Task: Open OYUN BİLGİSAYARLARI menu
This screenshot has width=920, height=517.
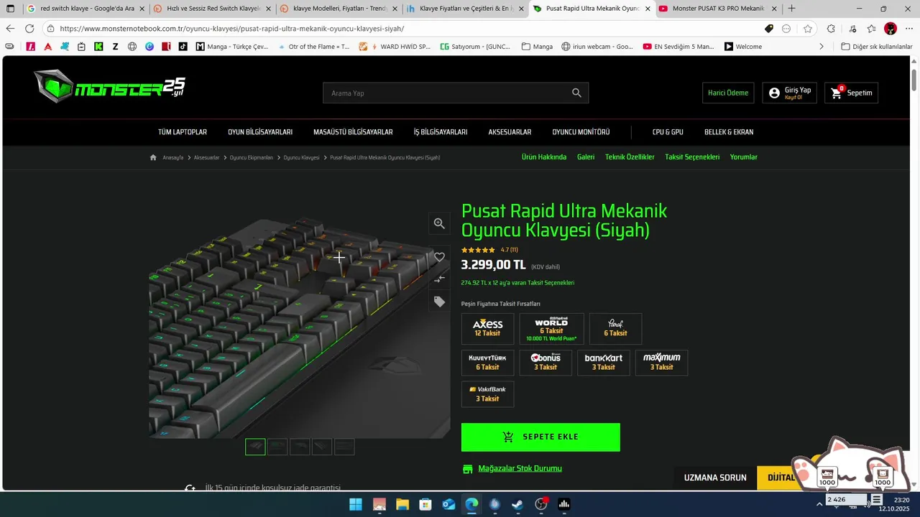Action: point(260,132)
